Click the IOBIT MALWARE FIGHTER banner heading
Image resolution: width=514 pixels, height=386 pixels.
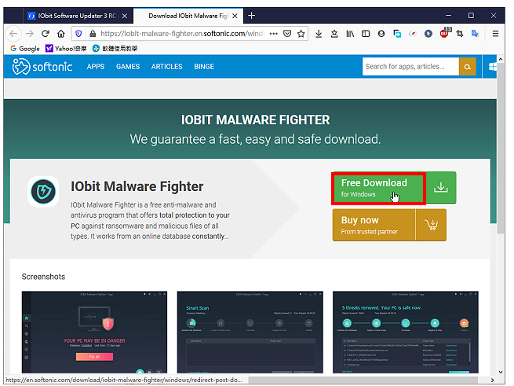point(255,120)
